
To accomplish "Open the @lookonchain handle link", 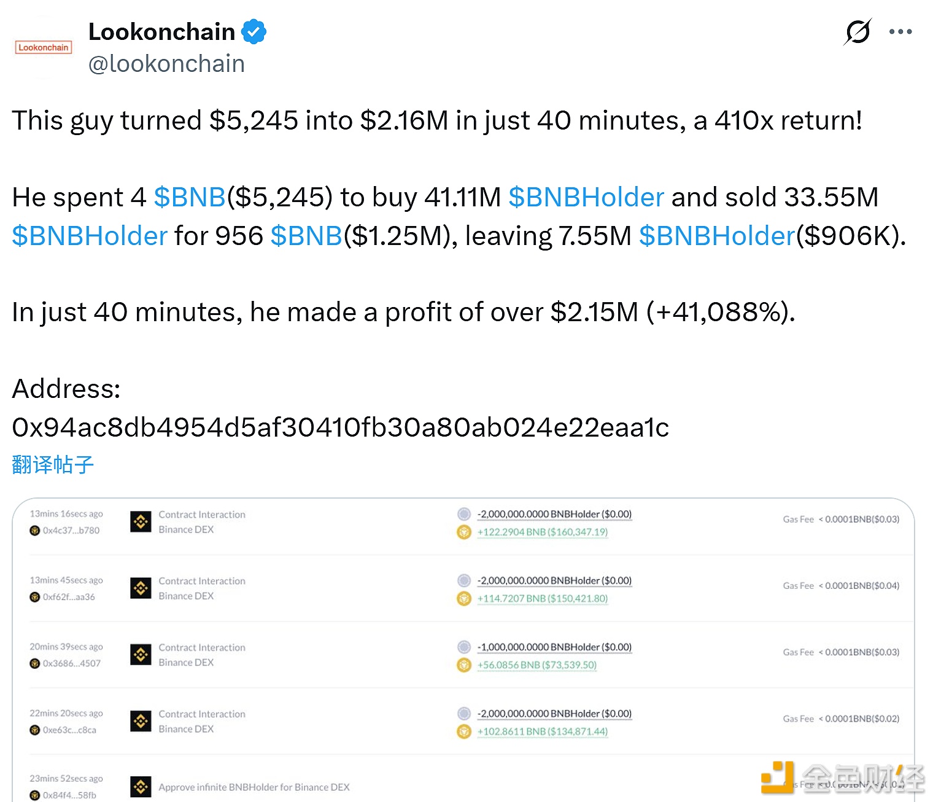I will point(166,64).
